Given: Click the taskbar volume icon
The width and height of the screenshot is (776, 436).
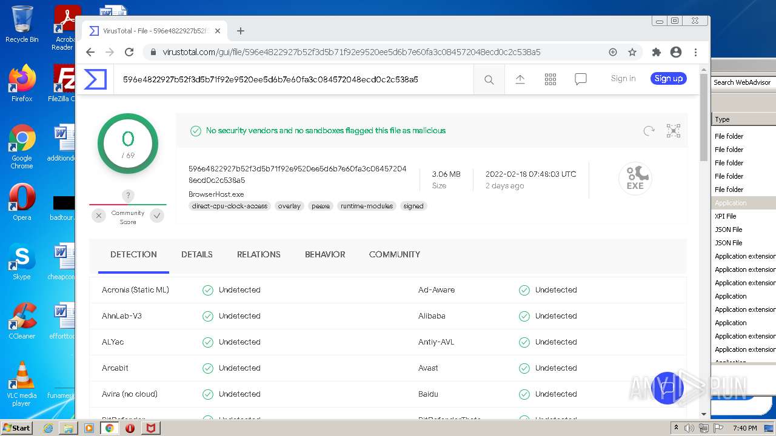Looking at the screenshot, I should coord(690,428).
